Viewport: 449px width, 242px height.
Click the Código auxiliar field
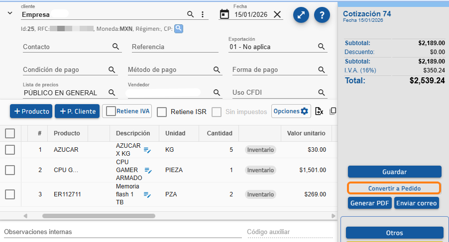(290, 232)
